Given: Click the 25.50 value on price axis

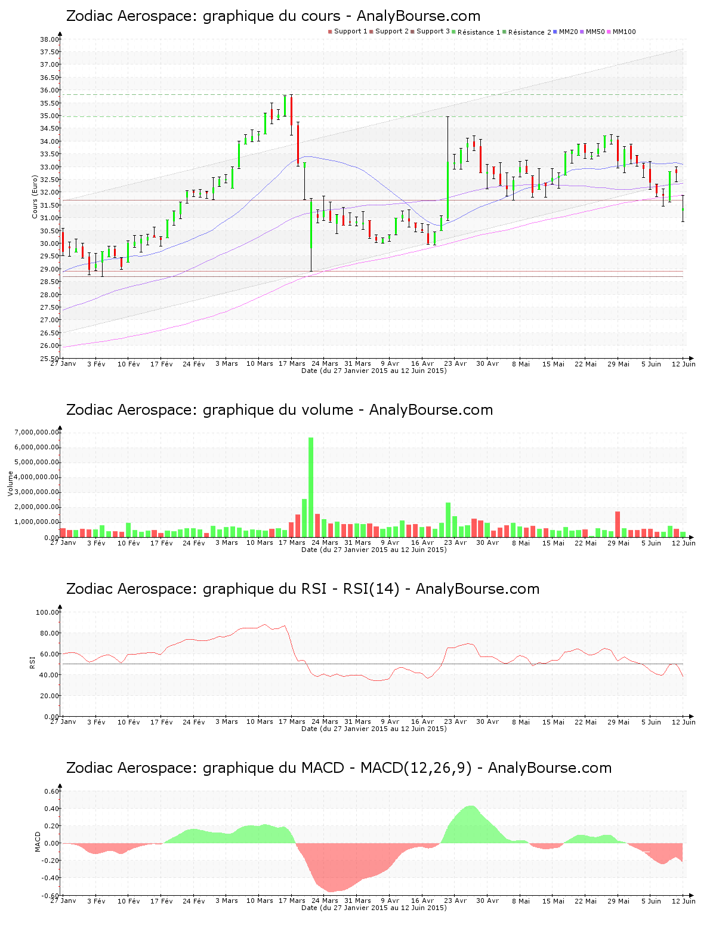Looking at the screenshot, I should click(50, 359).
